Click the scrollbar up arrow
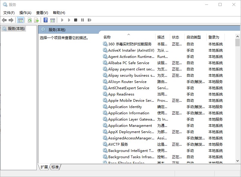The image size is (241, 177). point(237,36)
